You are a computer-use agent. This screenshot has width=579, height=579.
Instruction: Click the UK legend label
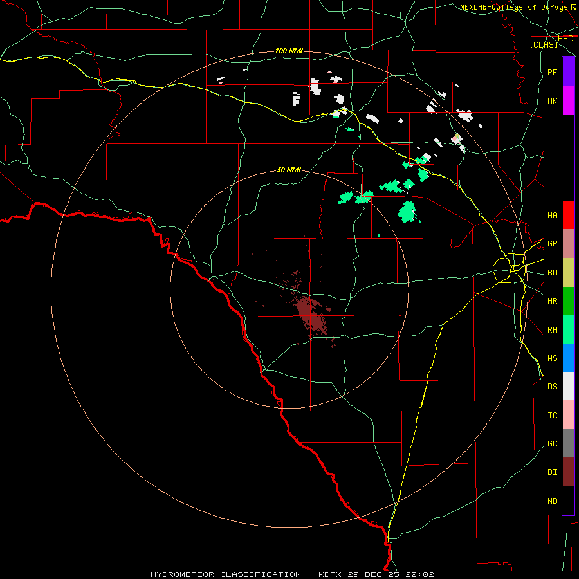point(552,101)
